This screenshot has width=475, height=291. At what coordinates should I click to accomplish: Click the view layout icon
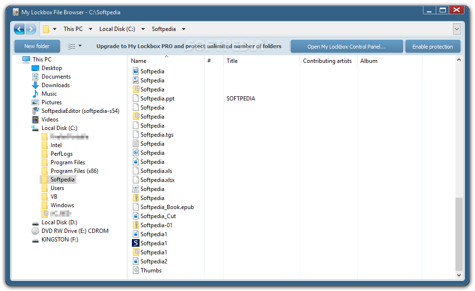(72, 46)
